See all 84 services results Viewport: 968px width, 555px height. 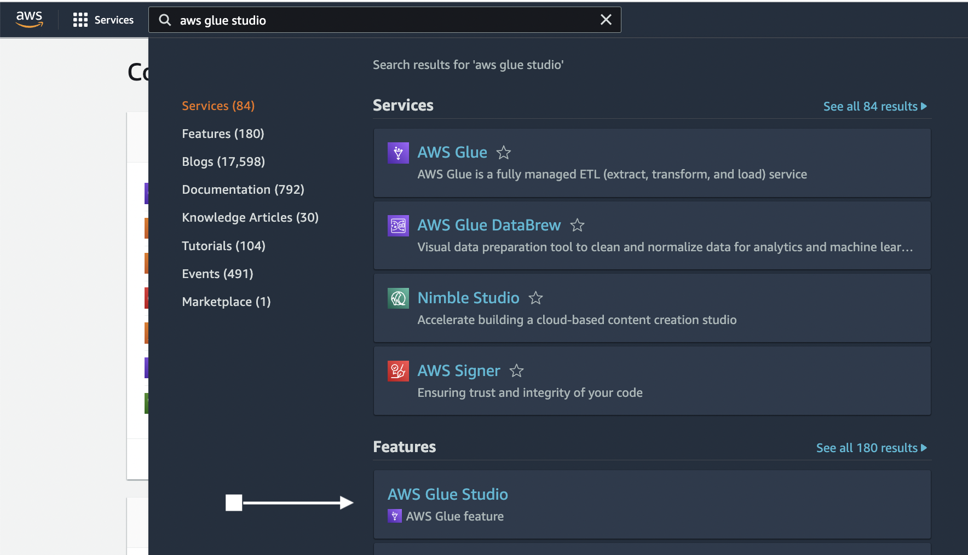[x=875, y=106]
